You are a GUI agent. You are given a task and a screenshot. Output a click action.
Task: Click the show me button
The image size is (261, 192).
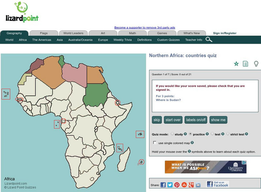[218, 120]
